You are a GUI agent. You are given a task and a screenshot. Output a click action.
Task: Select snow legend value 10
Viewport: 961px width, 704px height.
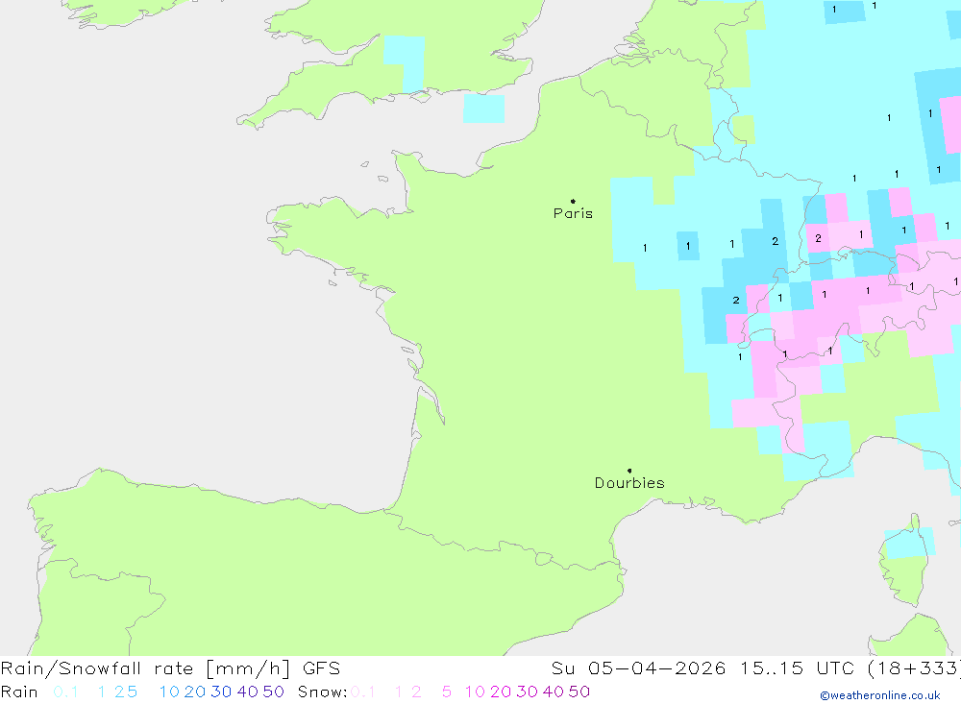pyautogui.click(x=475, y=692)
